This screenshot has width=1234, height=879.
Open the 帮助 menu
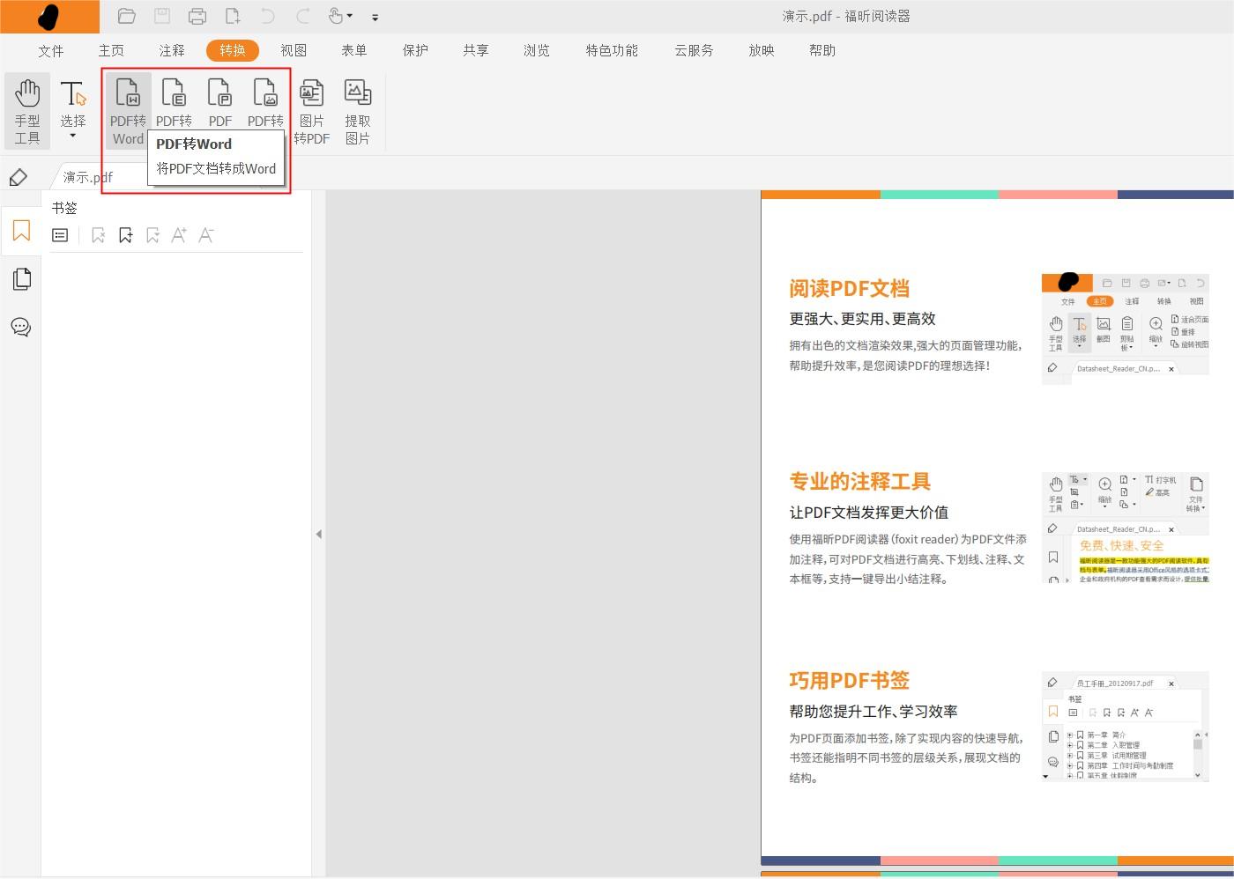[821, 50]
